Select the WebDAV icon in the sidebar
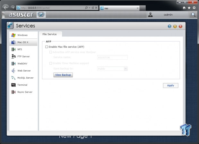 (13, 64)
